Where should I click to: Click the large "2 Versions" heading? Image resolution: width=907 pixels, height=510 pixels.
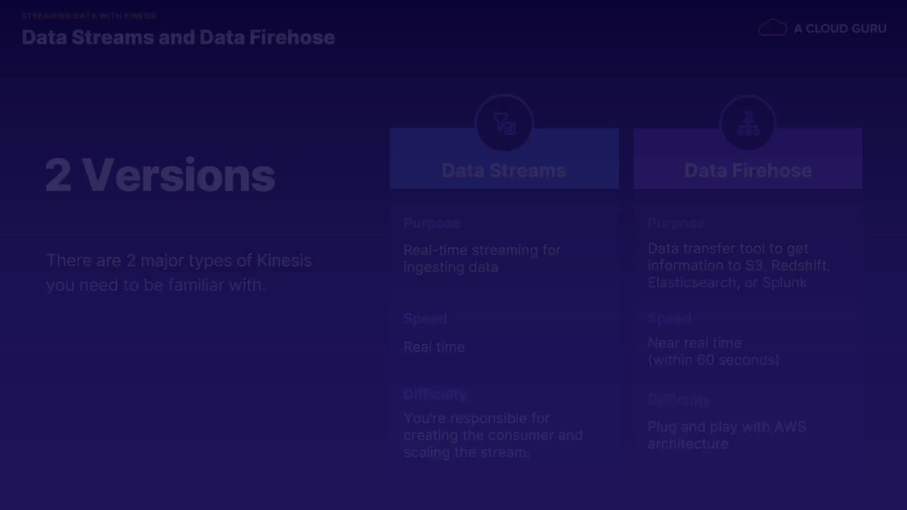(160, 175)
